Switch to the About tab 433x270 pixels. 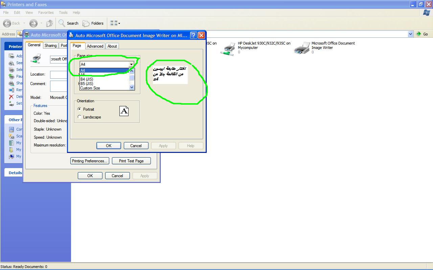tap(112, 46)
